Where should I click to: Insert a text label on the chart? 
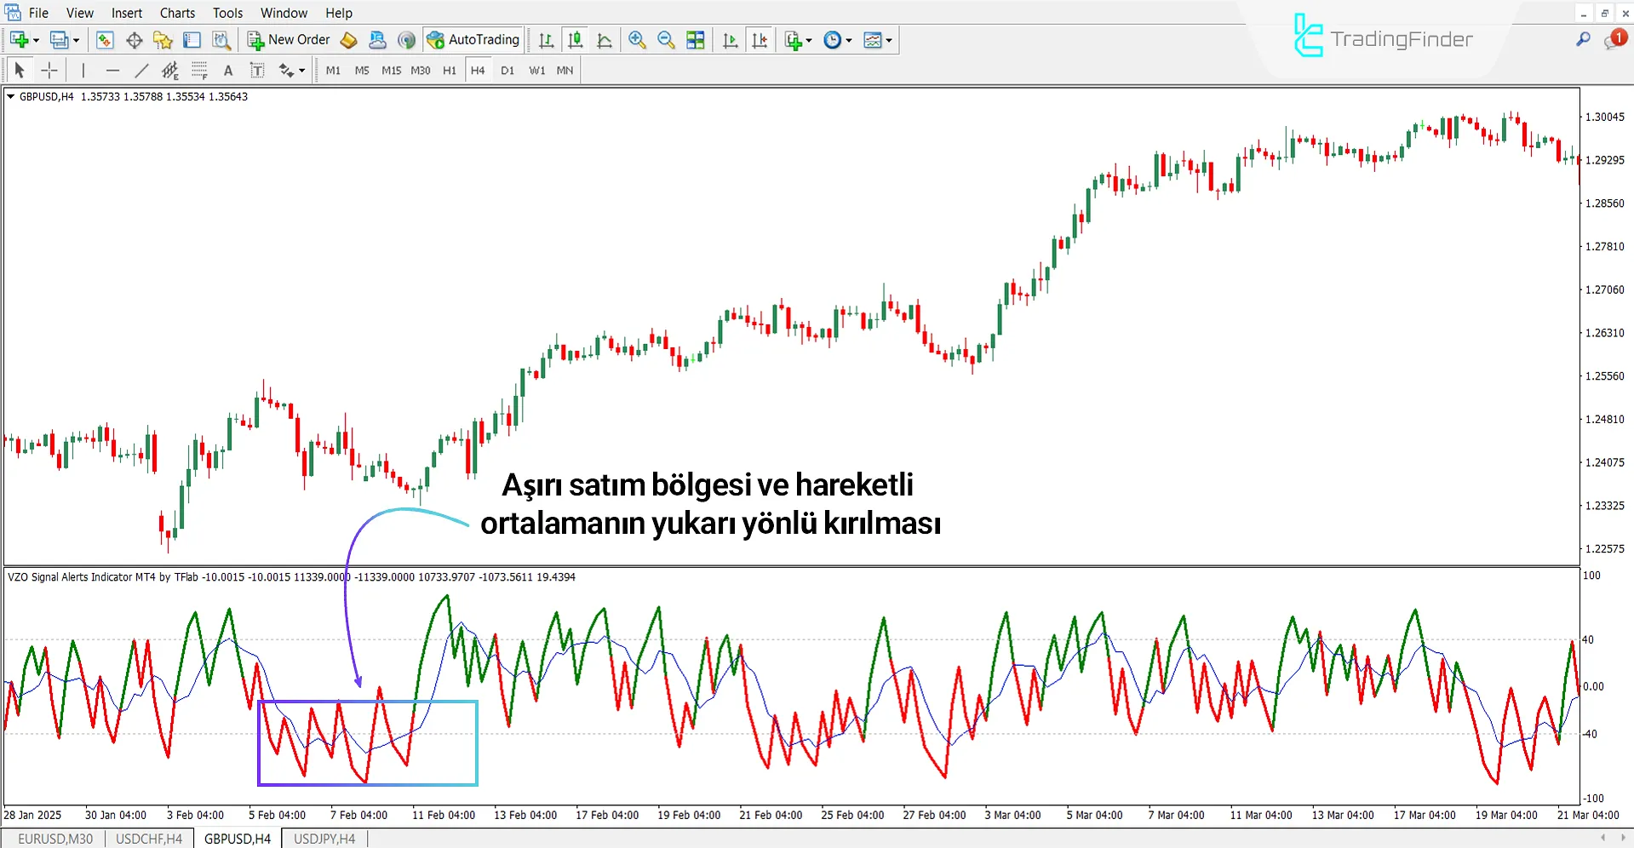(x=257, y=71)
